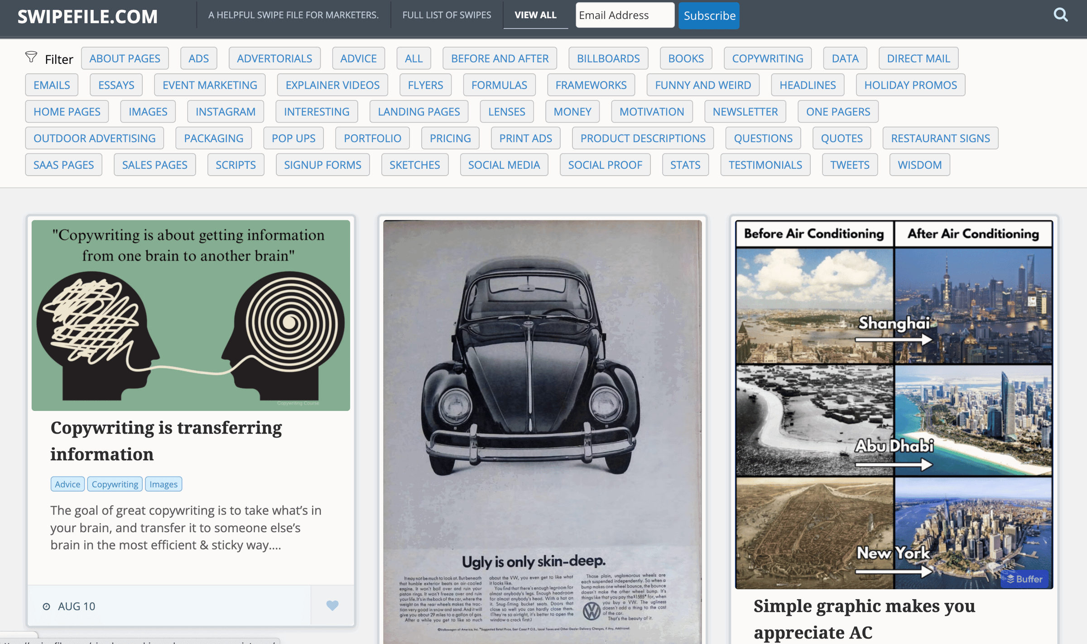Click the Filter funnel icon
The height and width of the screenshot is (644, 1087).
(31, 57)
